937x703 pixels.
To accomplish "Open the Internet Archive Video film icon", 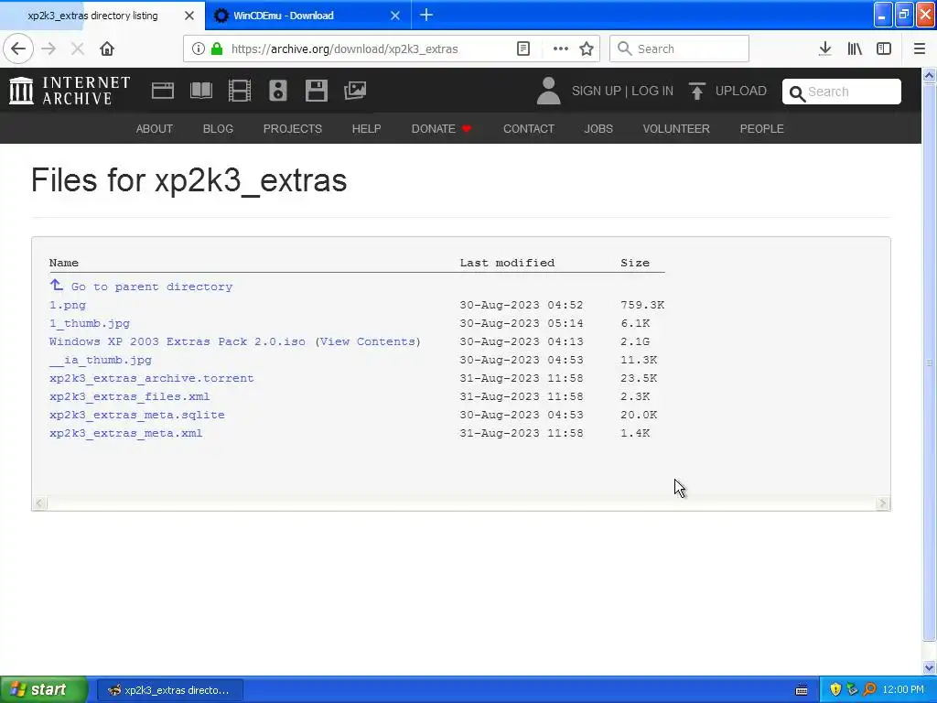I will pos(240,91).
